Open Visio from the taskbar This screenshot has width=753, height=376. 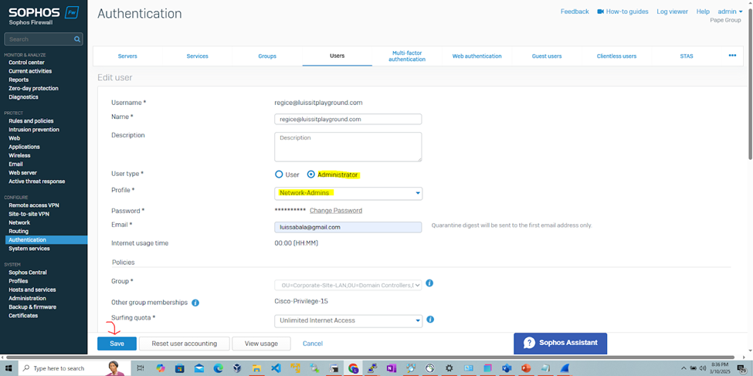click(507, 368)
